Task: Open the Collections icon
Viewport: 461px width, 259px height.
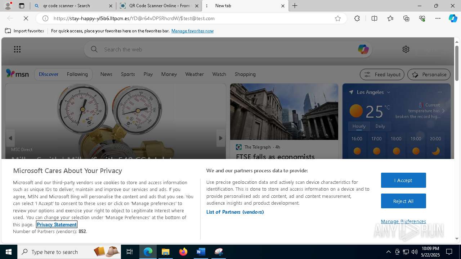Action: (x=406, y=18)
